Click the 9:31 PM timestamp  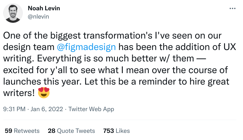[15, 109]
